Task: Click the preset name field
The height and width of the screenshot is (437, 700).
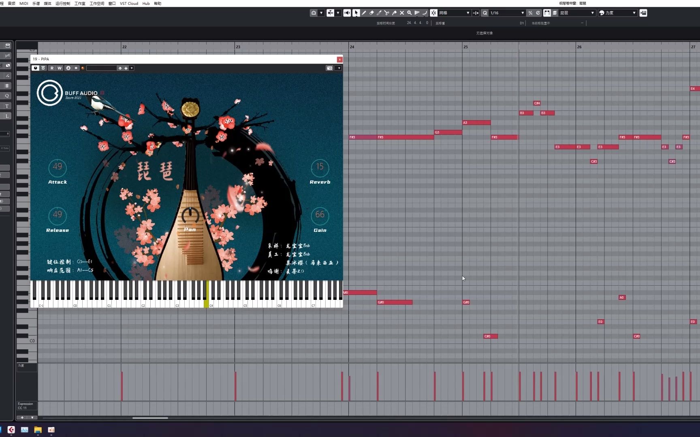Action: pos(102,68)
